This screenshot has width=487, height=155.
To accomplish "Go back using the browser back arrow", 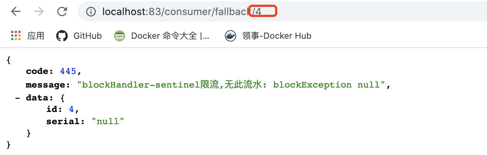I will click(15, 11).
